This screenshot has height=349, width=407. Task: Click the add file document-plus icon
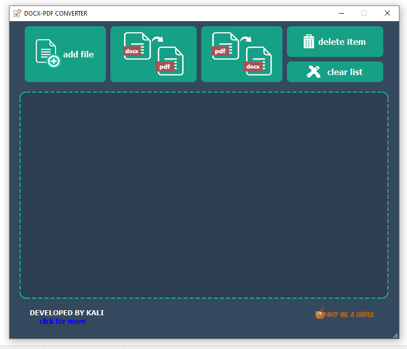(x=47, y=53)
